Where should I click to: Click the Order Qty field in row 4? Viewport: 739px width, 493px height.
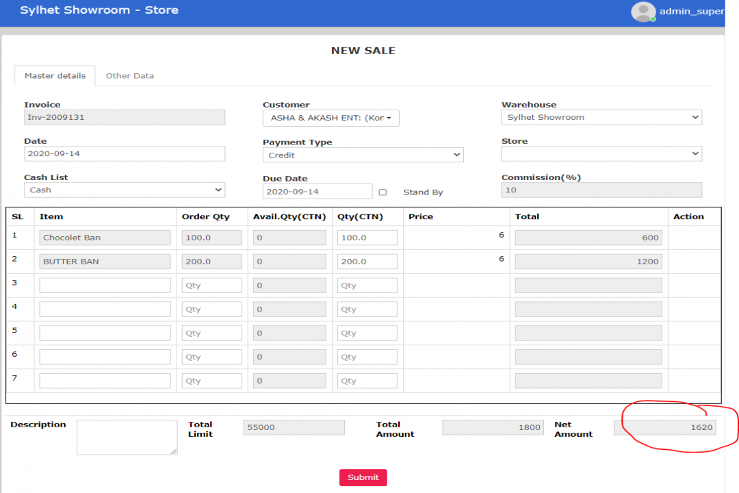[x=211, y=309]
